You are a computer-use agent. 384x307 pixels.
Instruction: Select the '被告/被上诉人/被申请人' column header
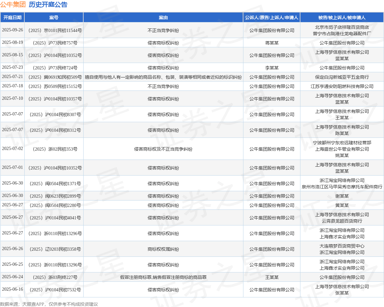coord(342,18)
